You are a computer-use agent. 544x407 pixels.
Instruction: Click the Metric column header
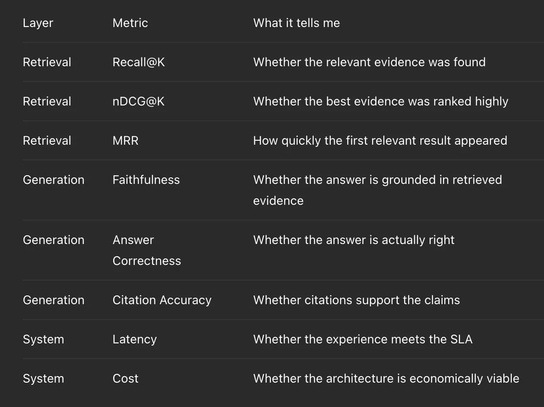coord(130,23)
